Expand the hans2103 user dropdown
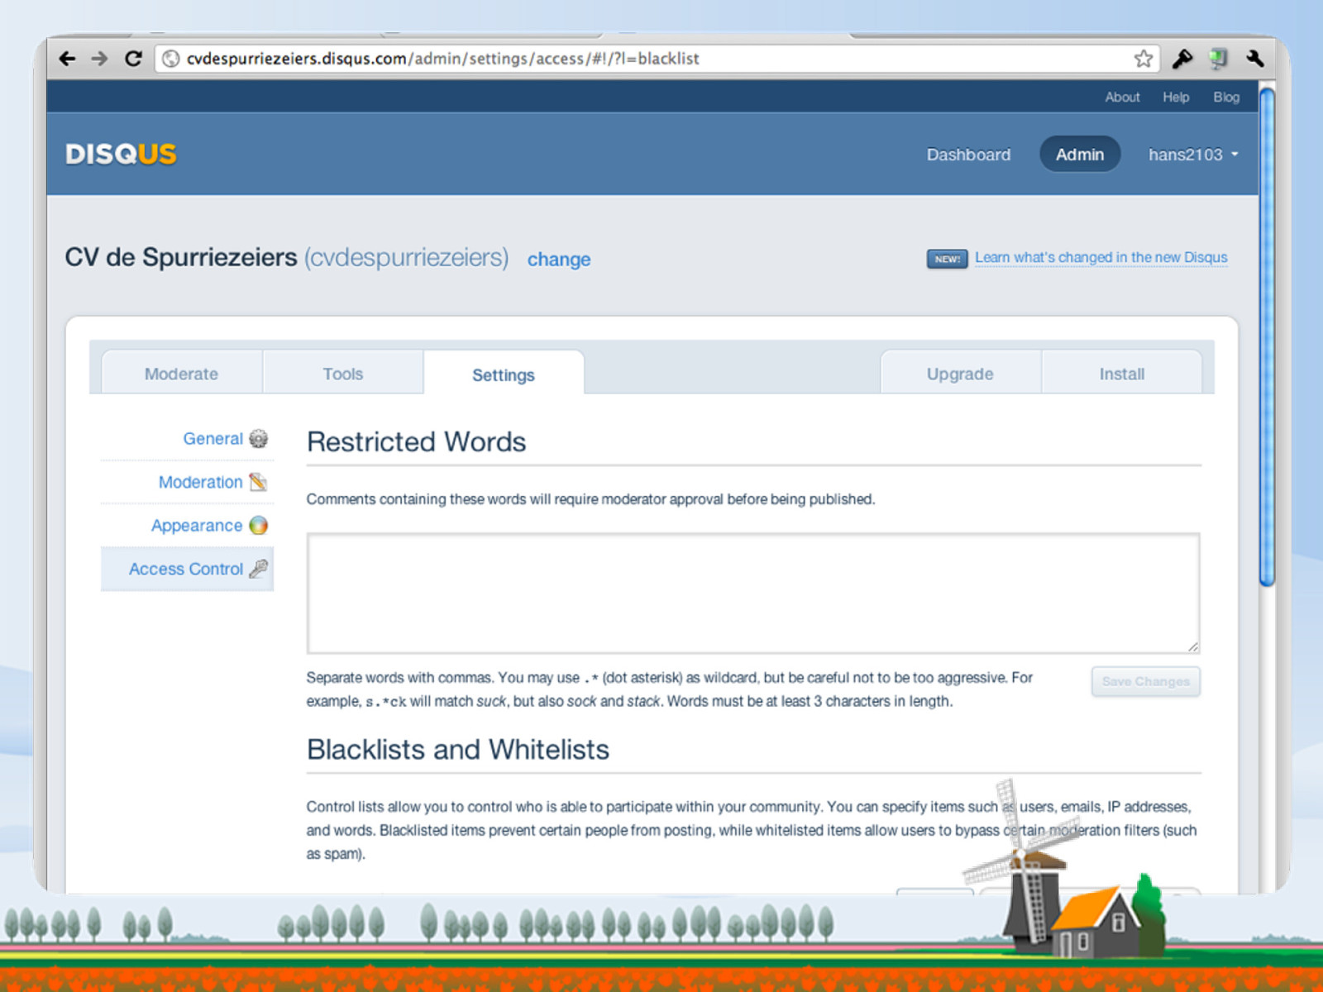This screenshot has width=1323, height=992. click(1193, 155)
